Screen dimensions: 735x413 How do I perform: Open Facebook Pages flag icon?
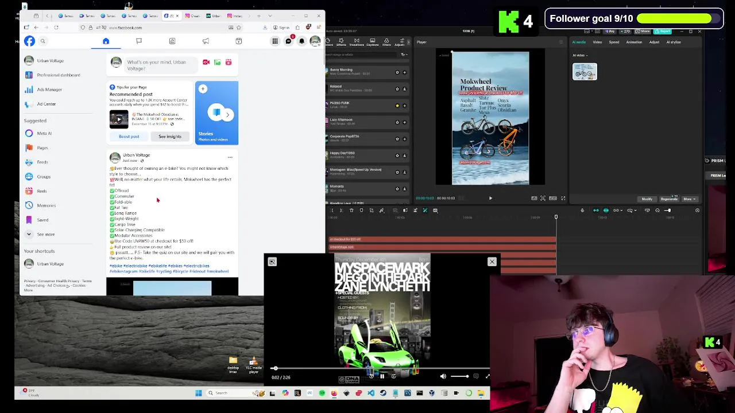139,41
